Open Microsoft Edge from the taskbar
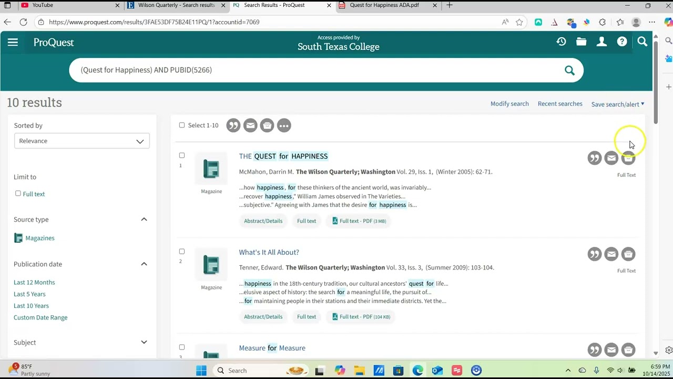673x379 pixels. pos(418,371)
